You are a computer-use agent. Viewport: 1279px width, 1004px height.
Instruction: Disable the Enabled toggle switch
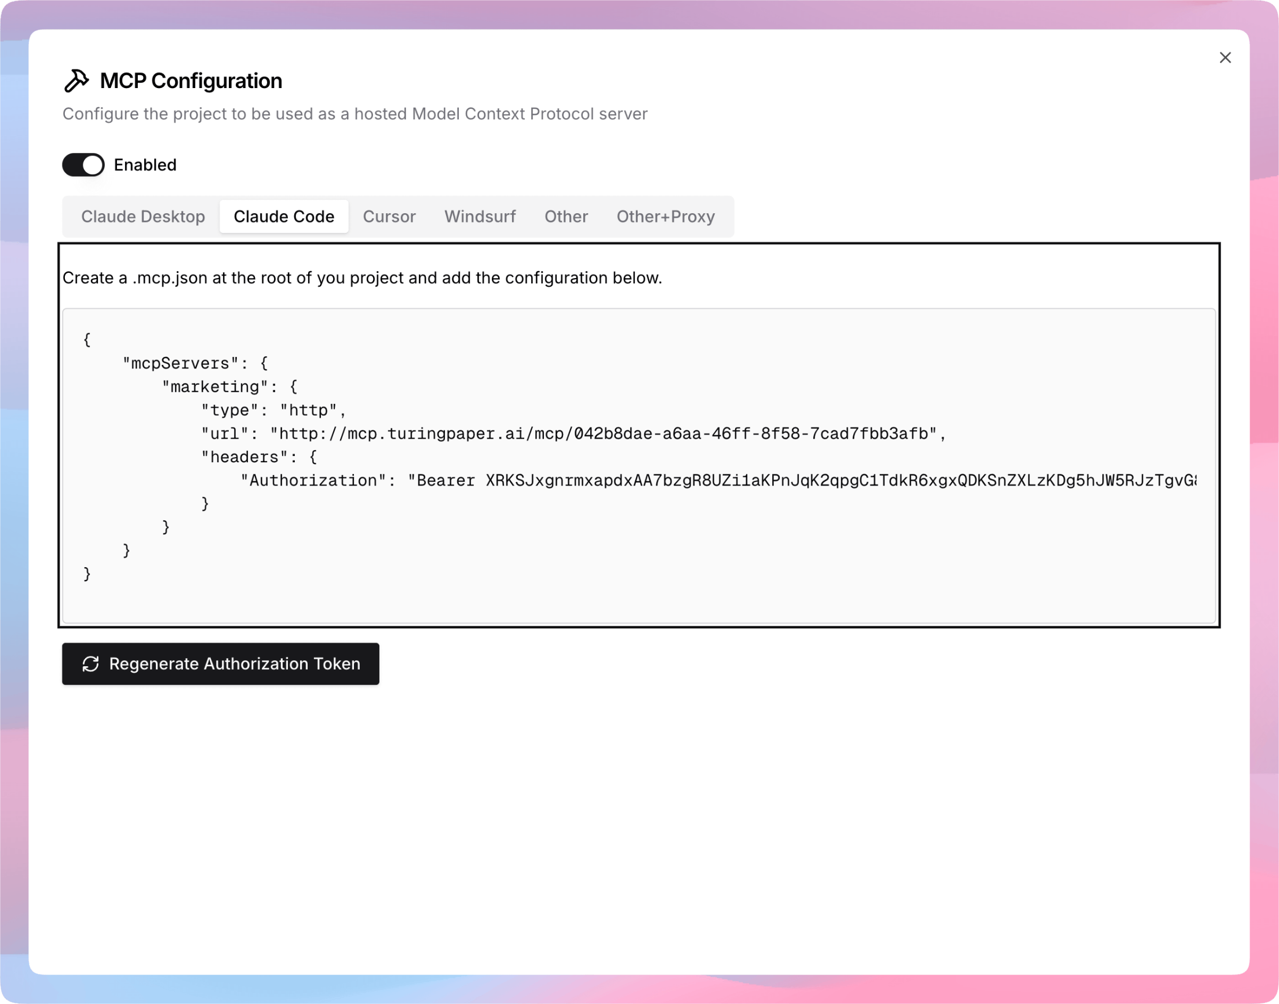pos(83,165)
